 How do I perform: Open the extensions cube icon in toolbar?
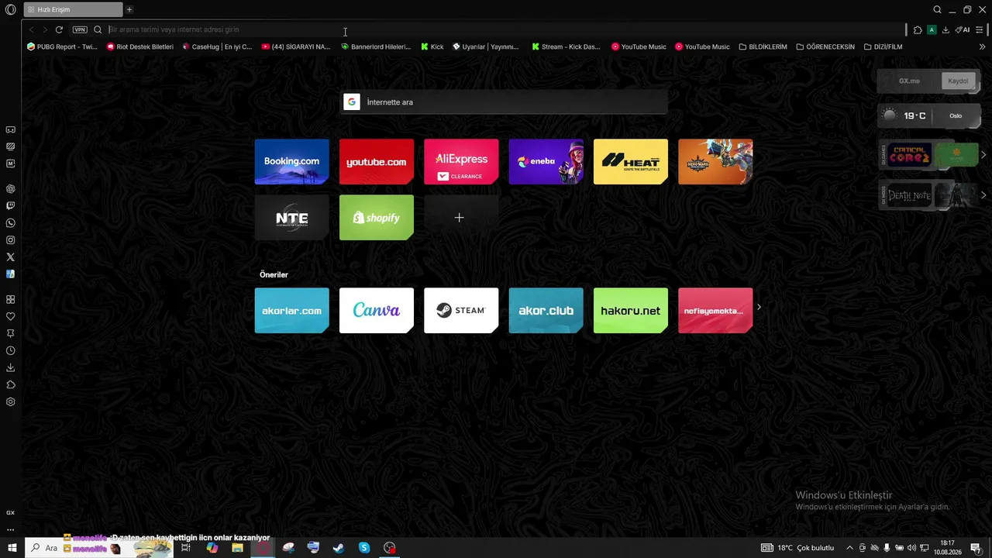pos(918,29)
